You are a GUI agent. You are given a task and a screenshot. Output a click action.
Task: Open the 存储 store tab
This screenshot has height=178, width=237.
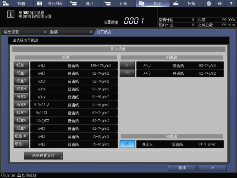coord(119,3)
